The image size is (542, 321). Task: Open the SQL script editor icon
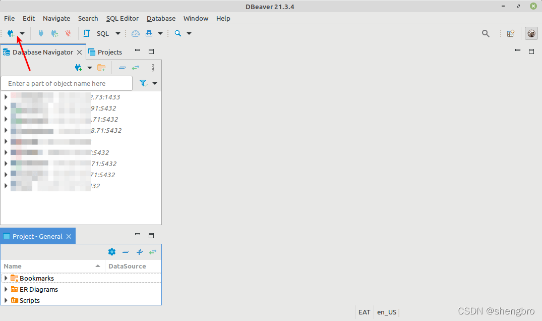[x=86, y=33]
